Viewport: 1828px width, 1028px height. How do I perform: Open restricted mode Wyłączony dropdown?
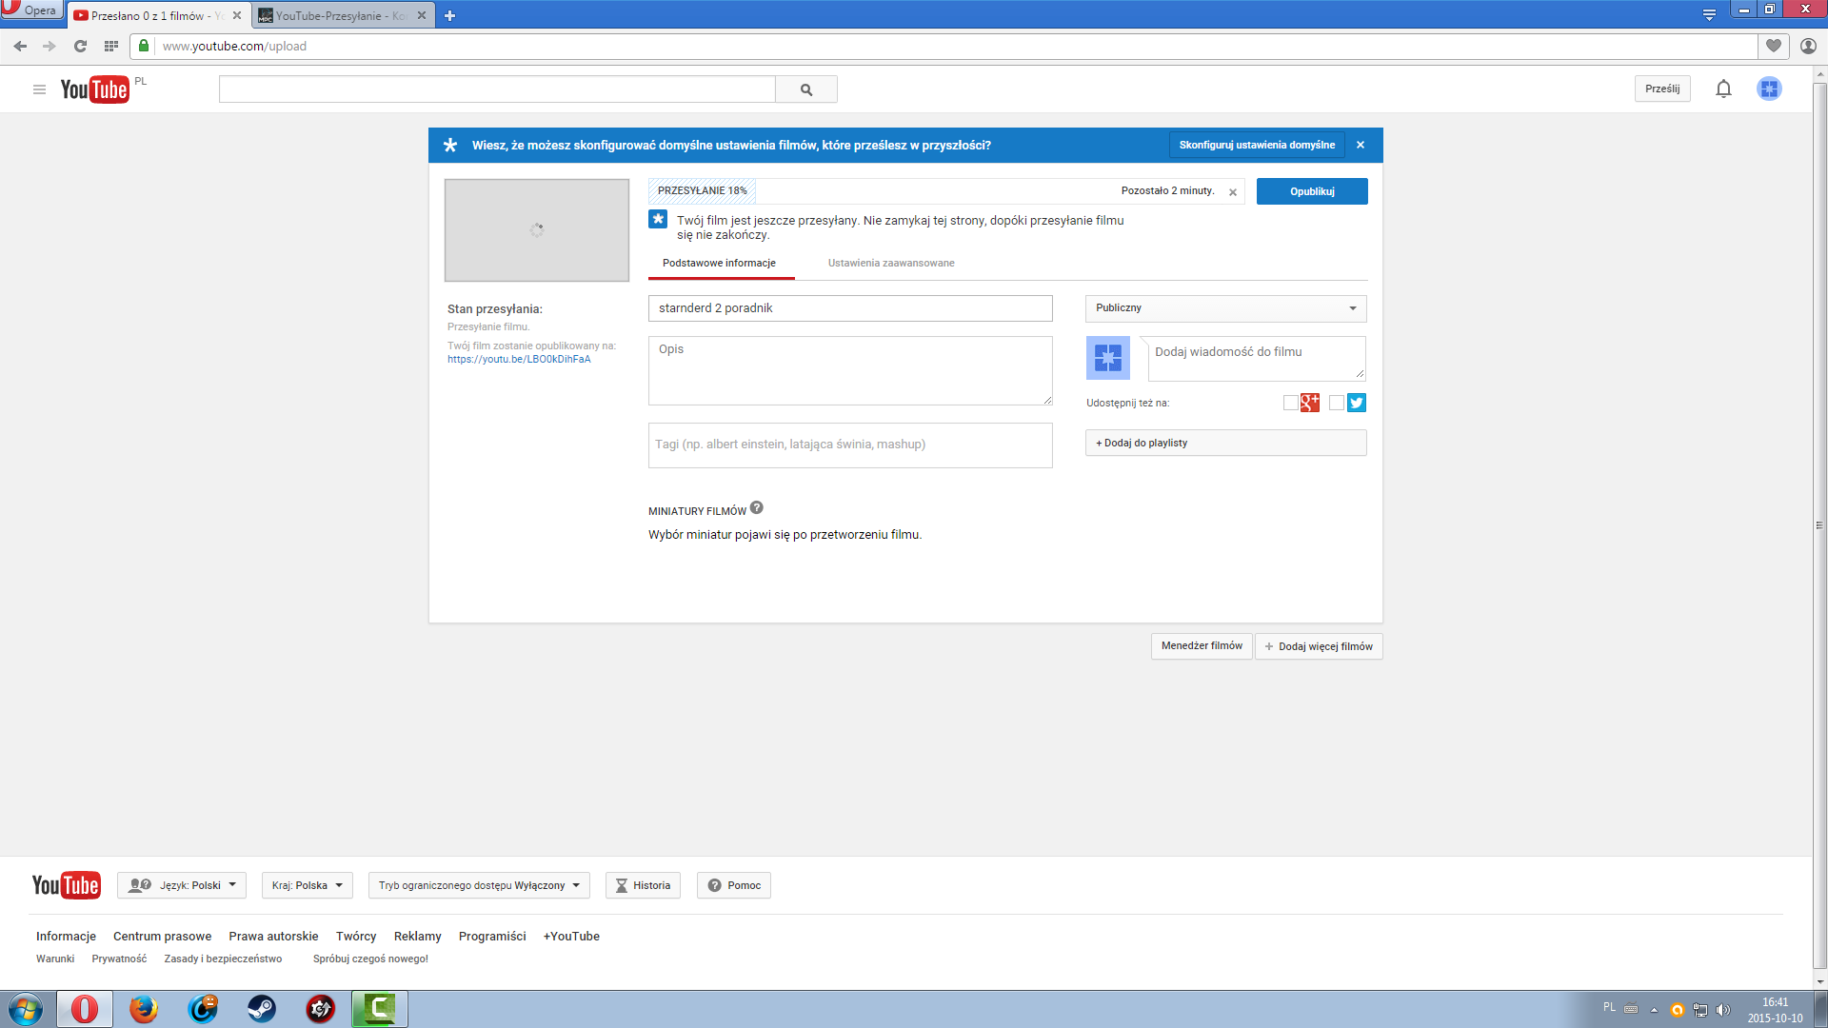479,885
